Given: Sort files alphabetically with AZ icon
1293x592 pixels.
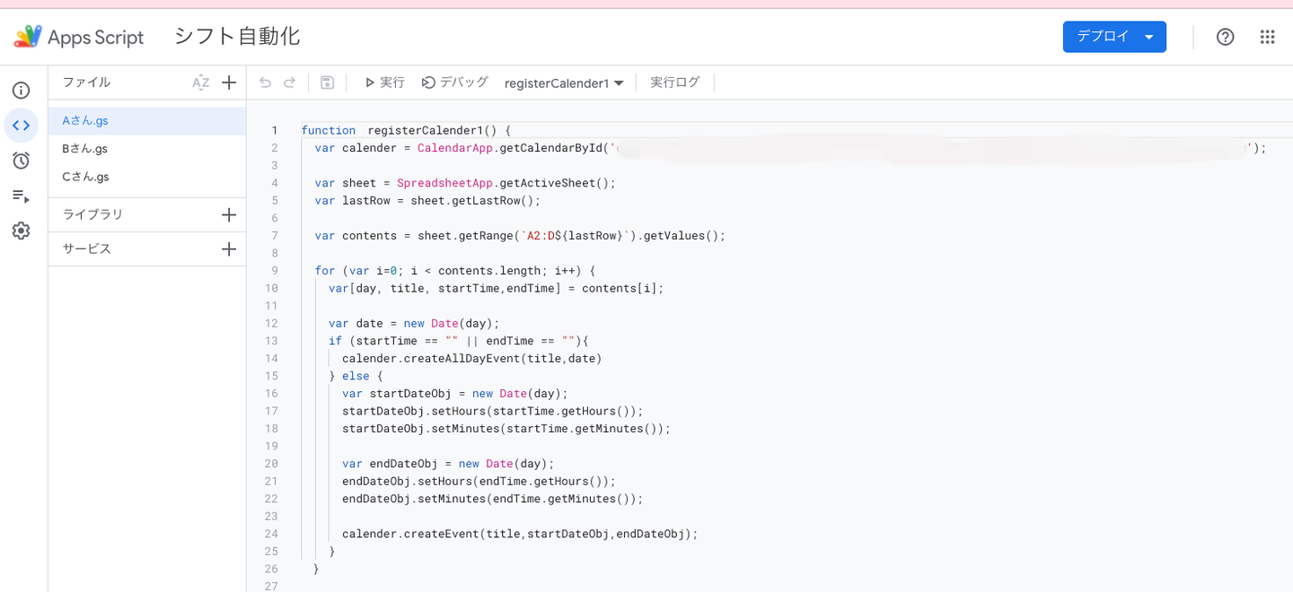Looking at the screenshot, I should click(x=200, y=83).
